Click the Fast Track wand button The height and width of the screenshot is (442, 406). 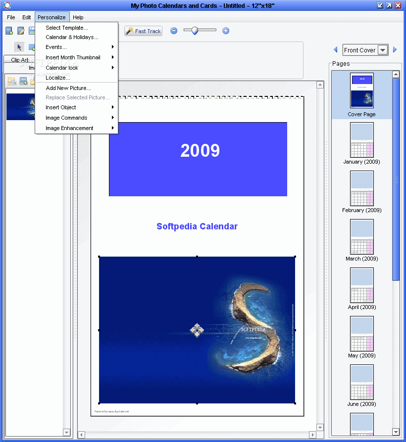pyautogui.click(x=143, y=31)
